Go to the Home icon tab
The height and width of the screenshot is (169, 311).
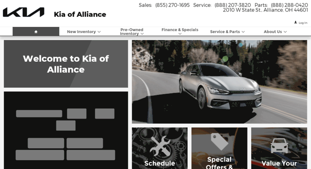click(36, 32)
